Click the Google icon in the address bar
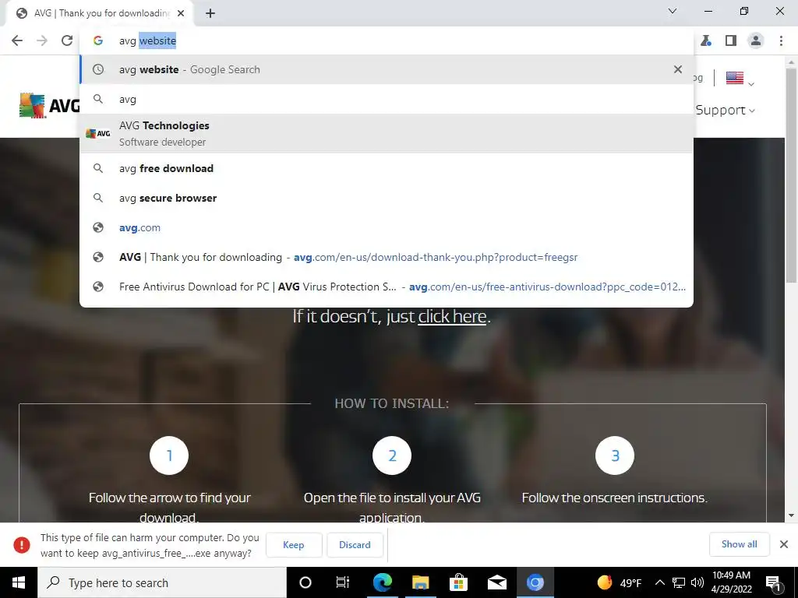The image size is (798, 598). [x=97, y=40]
